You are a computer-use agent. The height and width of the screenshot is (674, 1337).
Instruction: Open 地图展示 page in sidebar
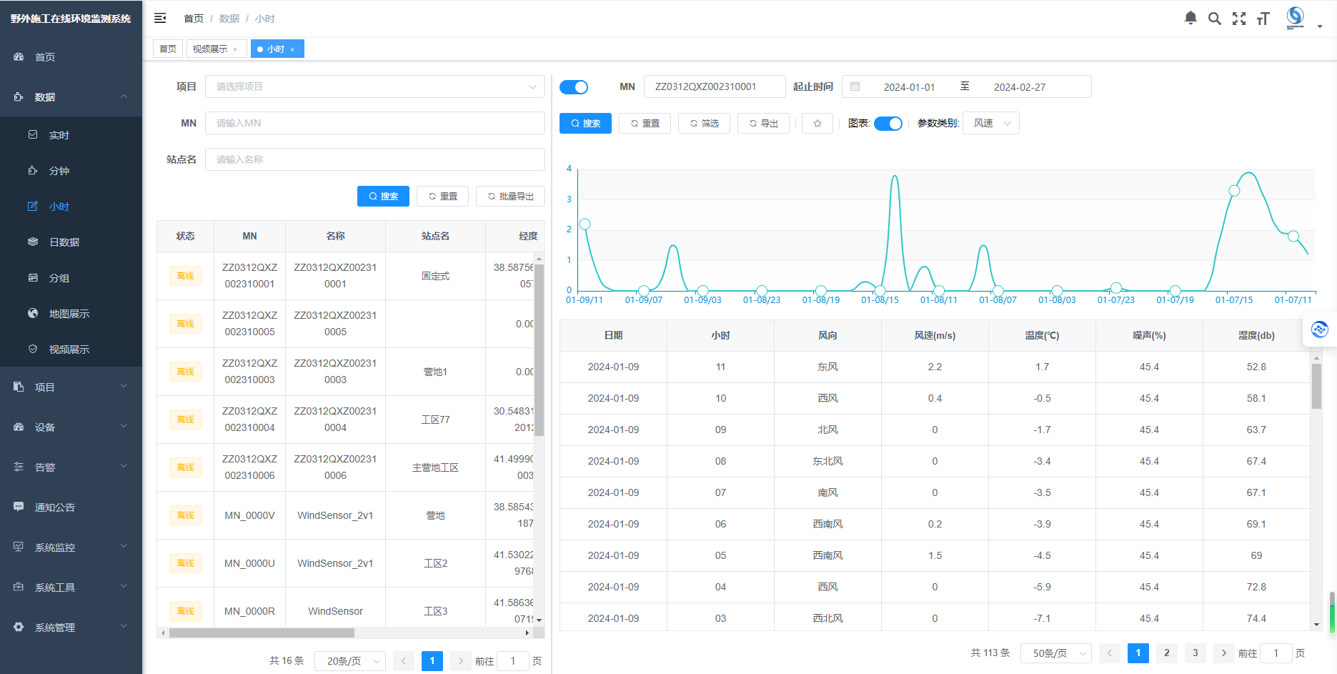coord(71,314)
